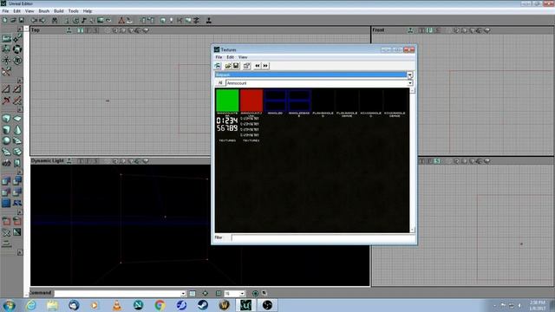Screen dimensions: 555x312
Task: Open the Brush menu
Action: [44, 11]
